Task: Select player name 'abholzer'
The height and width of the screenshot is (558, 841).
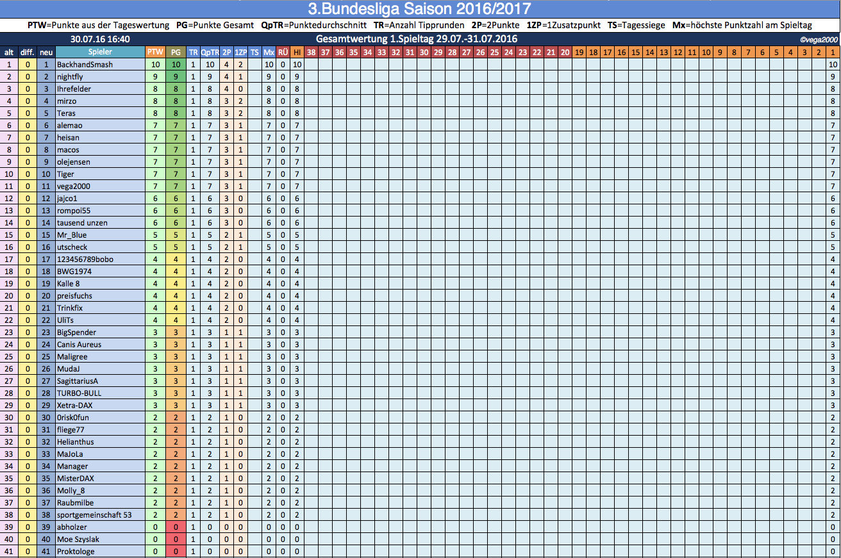Action: pyautogui.click(x=72, y=527)
